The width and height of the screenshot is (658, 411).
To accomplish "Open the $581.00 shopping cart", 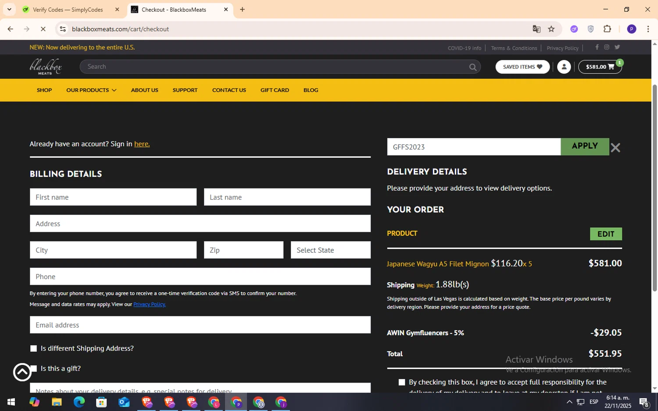I will point(600,67).
